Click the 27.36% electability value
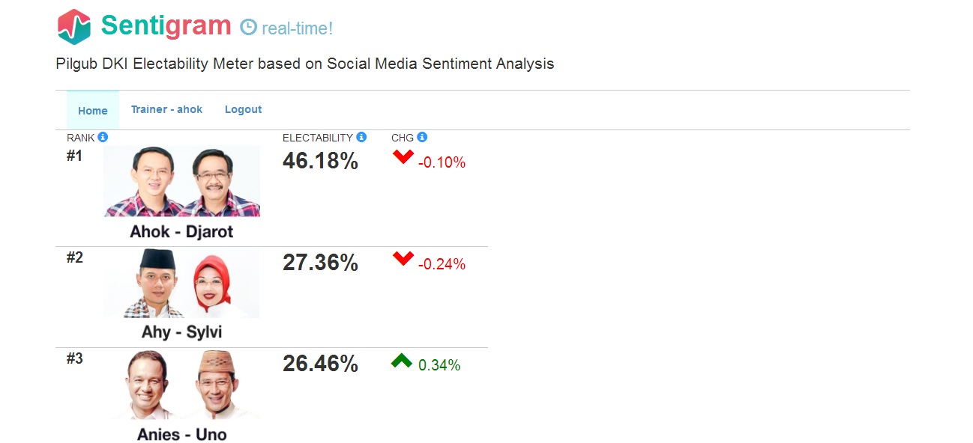Viewport: 973px width, 443px height. point(320,263)
